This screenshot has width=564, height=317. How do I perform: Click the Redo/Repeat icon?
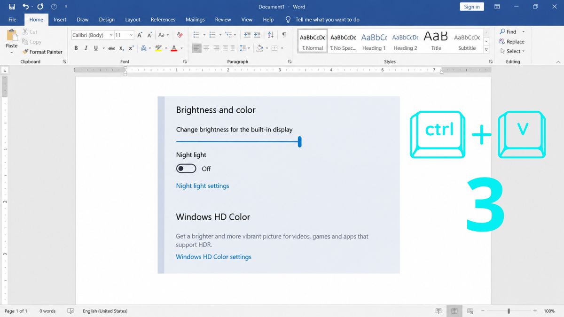[x=40, y=7]
